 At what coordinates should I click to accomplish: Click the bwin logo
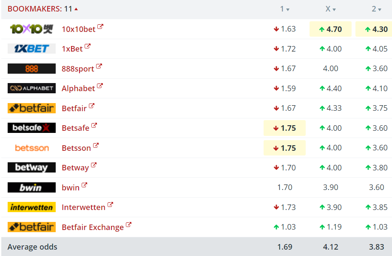click(31, 187)
